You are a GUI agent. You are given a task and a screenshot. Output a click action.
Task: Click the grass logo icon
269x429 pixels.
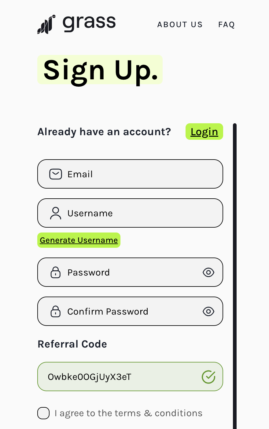(x=46, y=24)
